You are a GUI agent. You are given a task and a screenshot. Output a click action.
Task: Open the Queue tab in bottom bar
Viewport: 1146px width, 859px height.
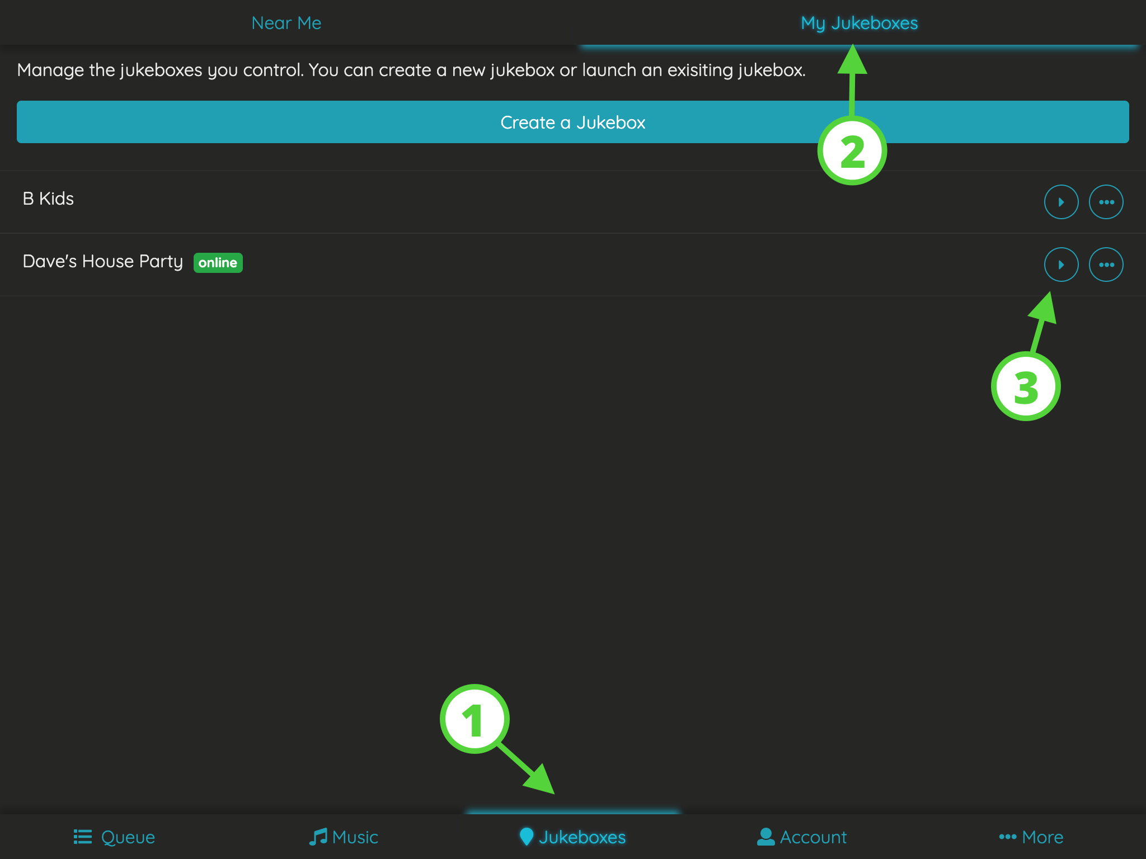115,837
